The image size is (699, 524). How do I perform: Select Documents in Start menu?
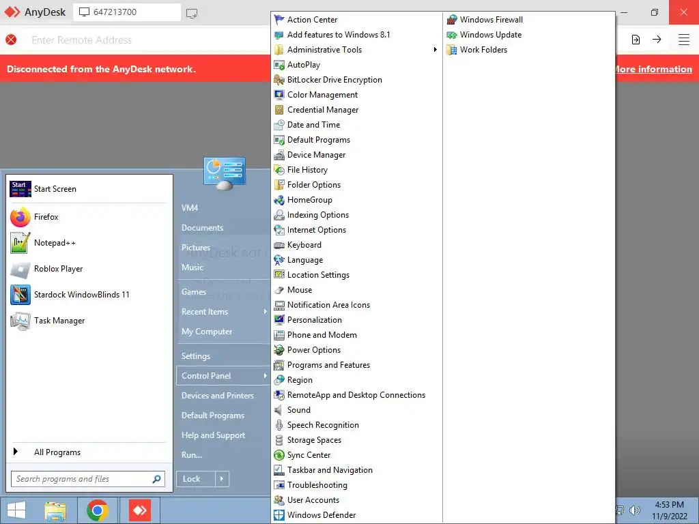pos(202,228)
